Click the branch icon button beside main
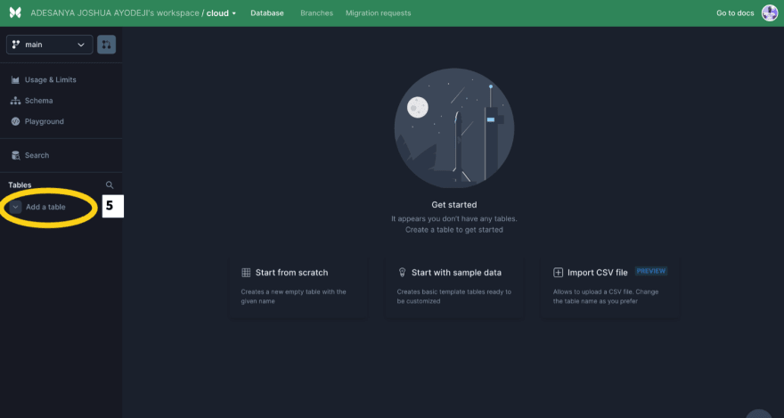784x418 pixels. coord(107,45)
